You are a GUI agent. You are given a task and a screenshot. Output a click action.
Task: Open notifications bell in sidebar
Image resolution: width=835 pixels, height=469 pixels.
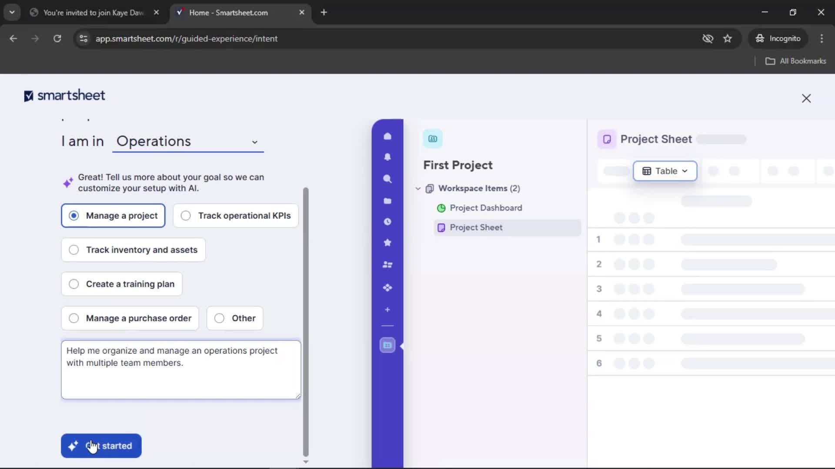coord(387,157)
